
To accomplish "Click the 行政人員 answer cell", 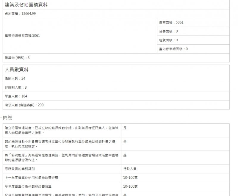I will coord(130,169).
